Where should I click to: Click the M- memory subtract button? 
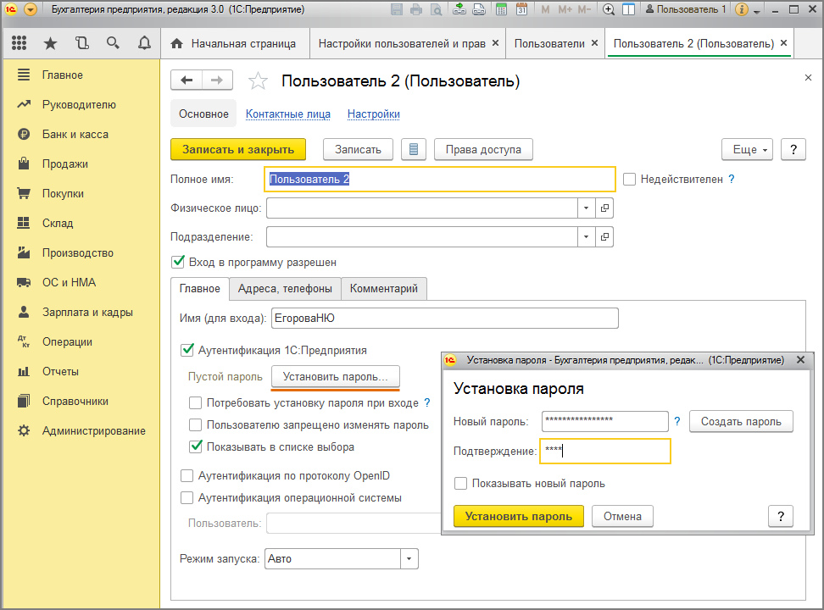[x=584, y=9]
